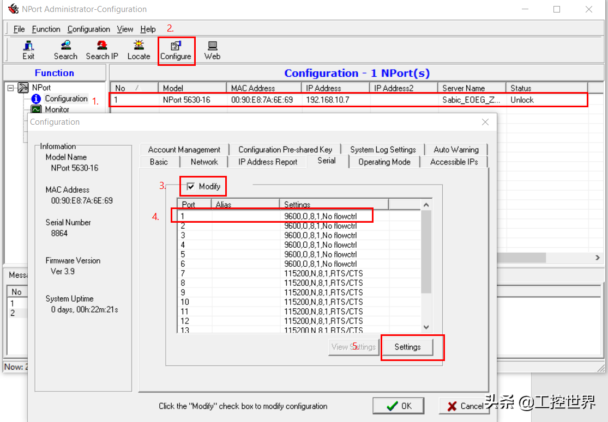608x422 pixels.
Task: Select Monitor node in Function tree
Action: tap(57, 109)
